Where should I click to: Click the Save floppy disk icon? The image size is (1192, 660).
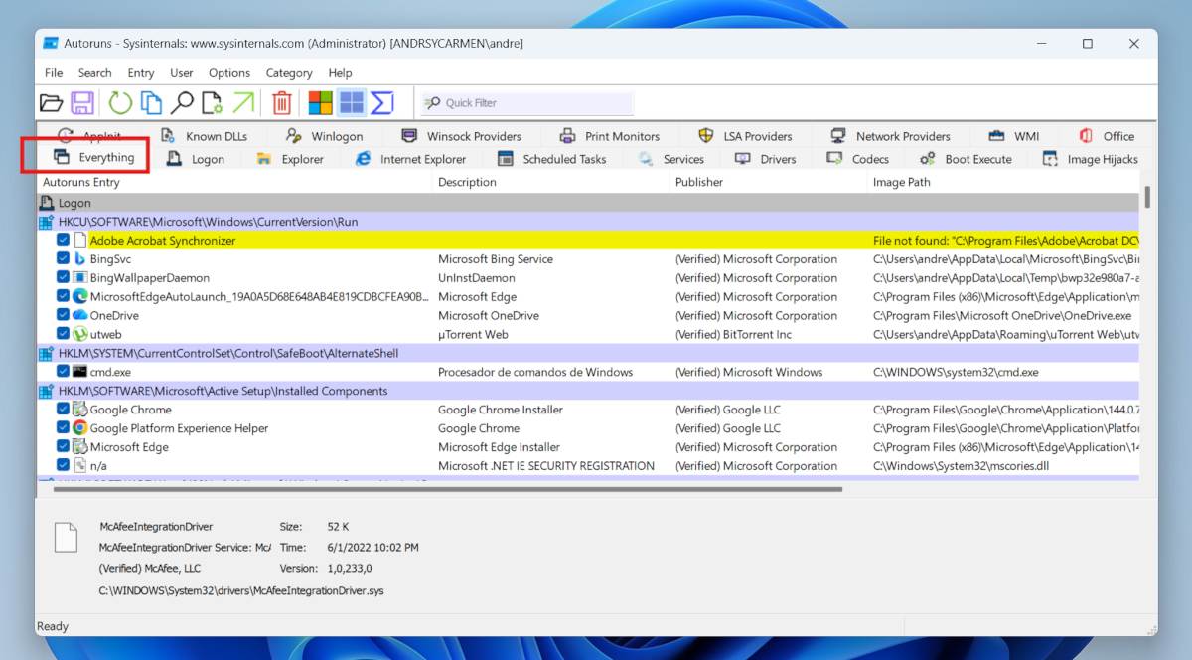click(82, 103)
